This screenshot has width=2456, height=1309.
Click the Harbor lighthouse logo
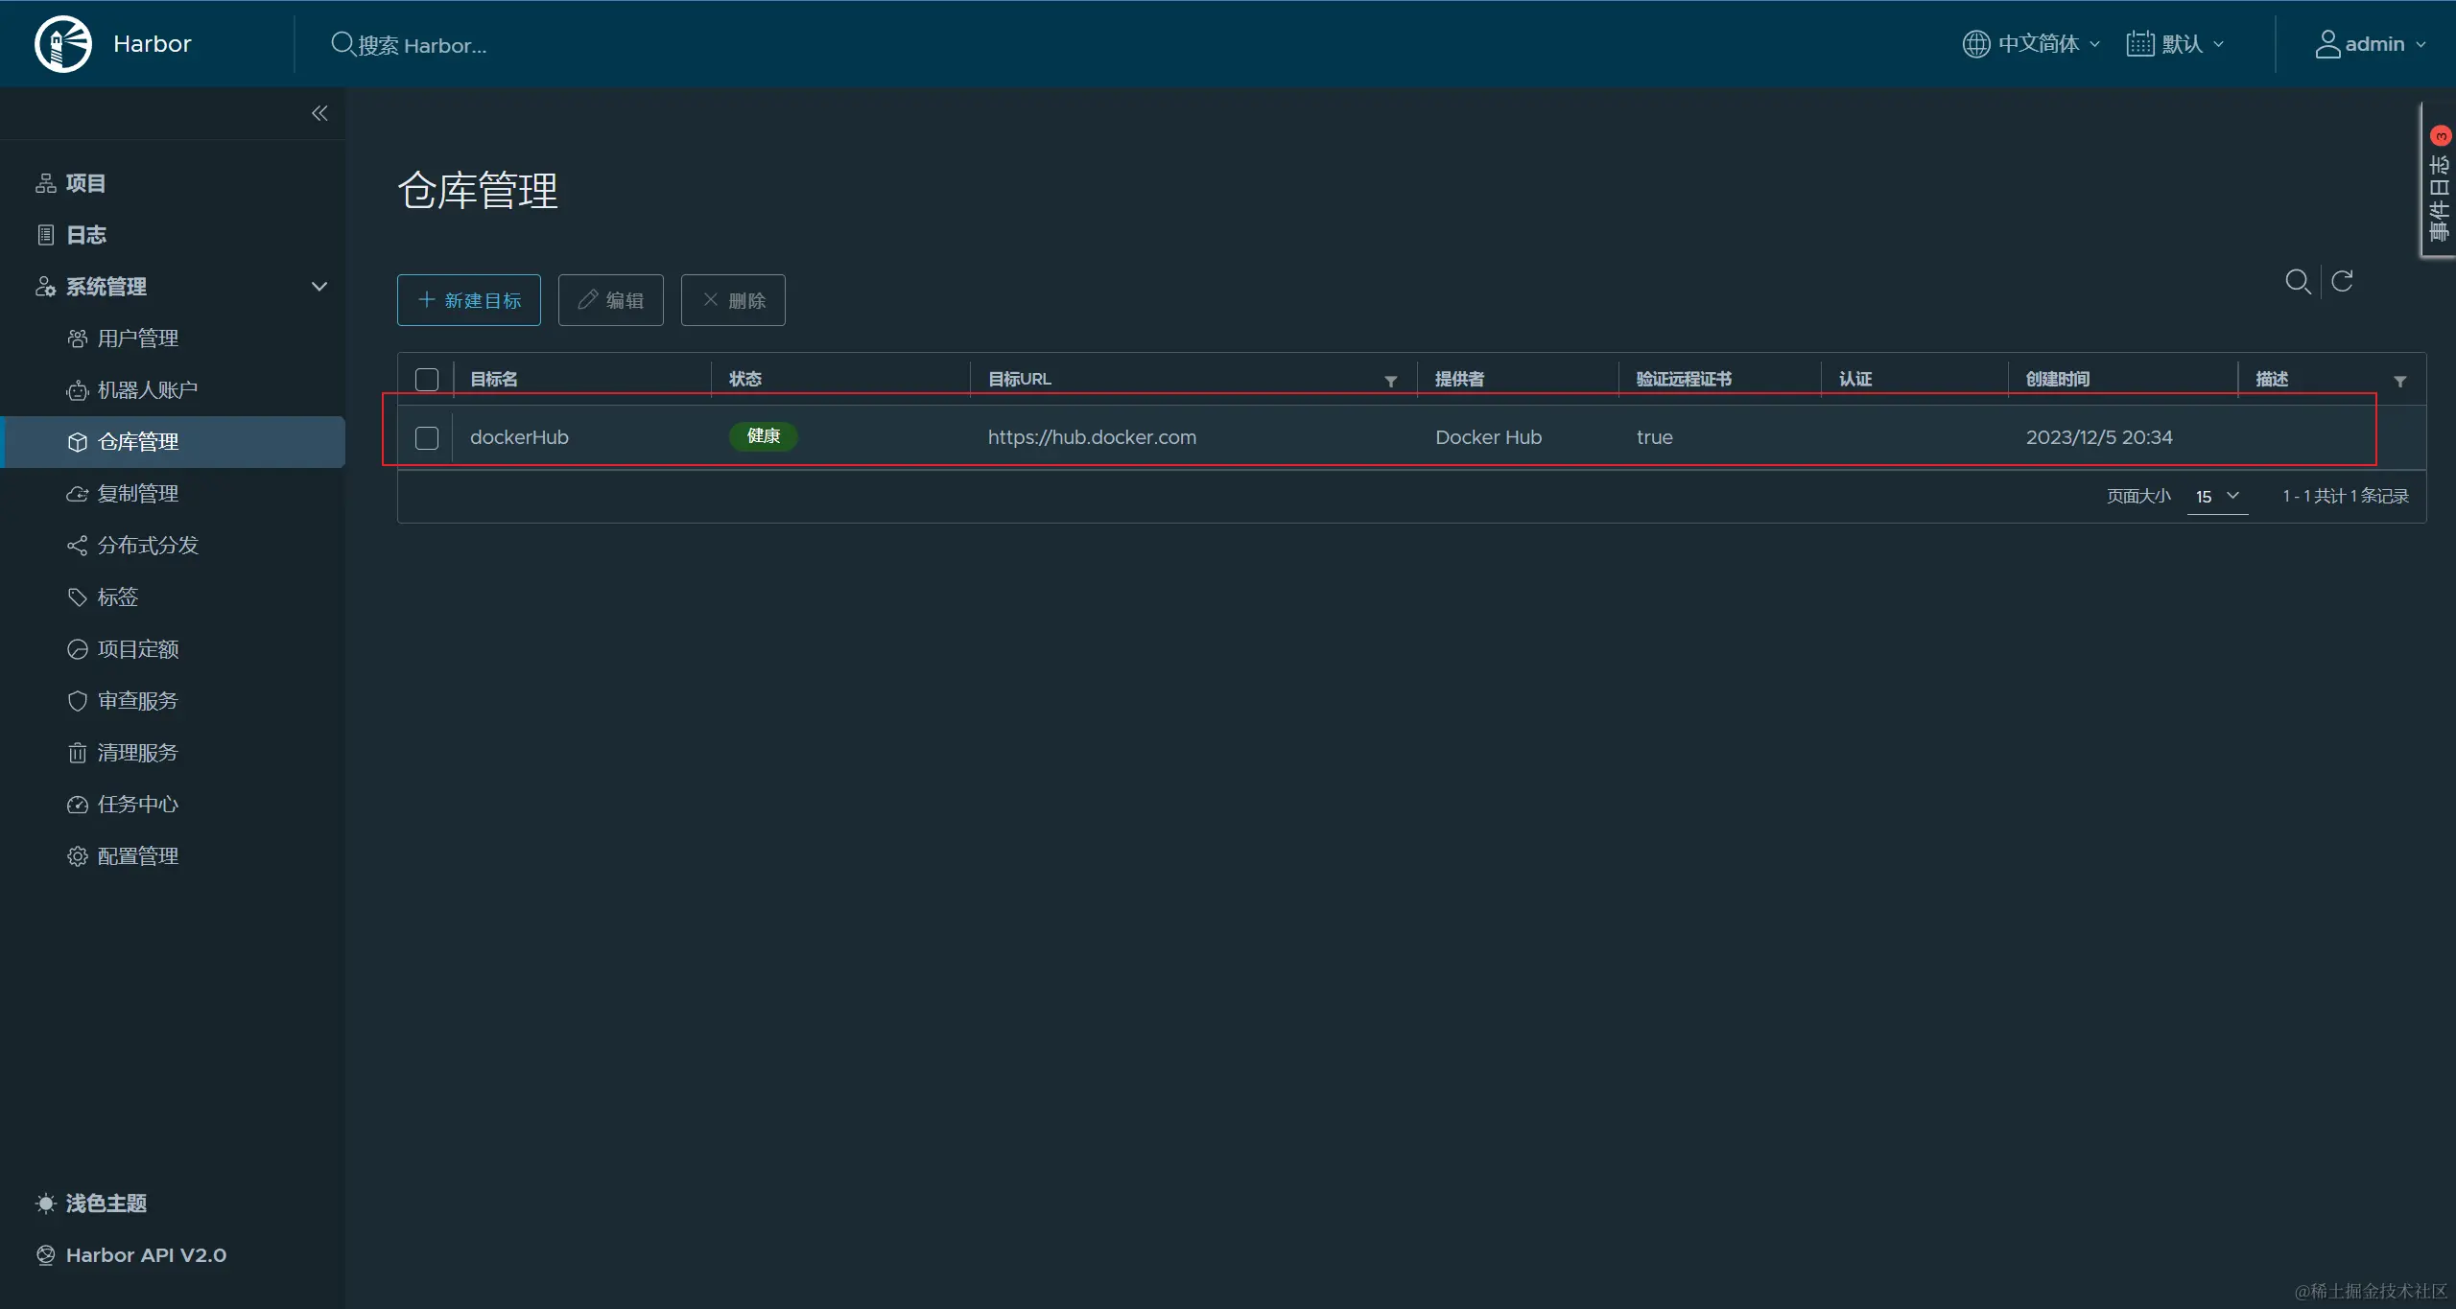[63, 44]
